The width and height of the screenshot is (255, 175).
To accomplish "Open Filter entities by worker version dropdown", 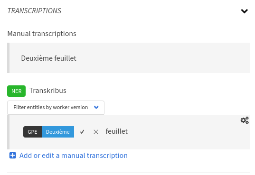I will tap(56, 108).
